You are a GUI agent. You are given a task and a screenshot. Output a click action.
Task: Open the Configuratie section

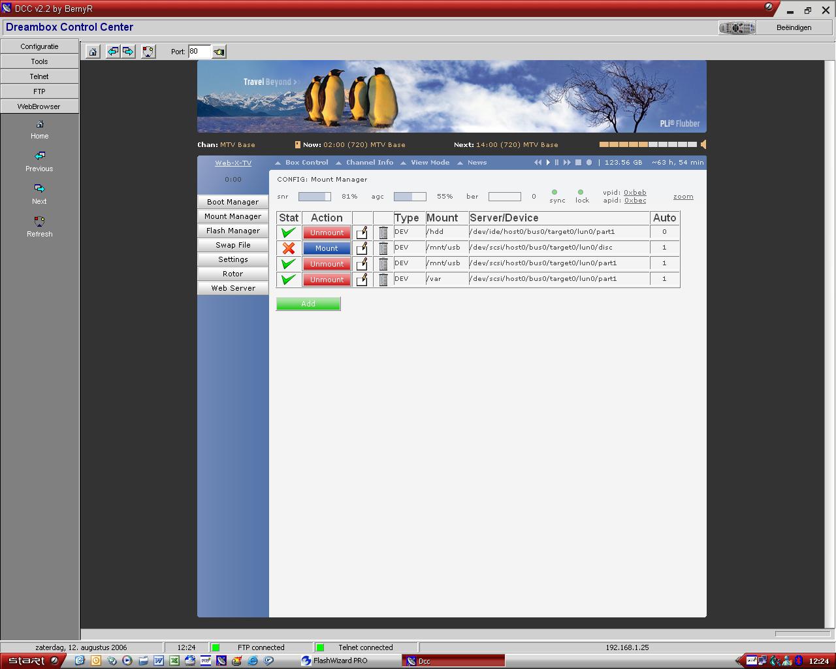click(39, 46)
